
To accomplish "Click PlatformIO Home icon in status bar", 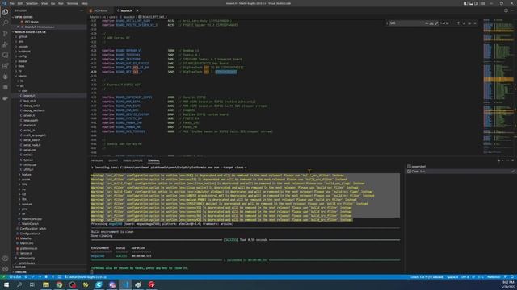I will 26,277.
